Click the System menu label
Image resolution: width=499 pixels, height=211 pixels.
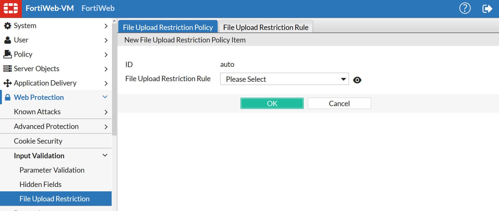(x=25, y=26)
